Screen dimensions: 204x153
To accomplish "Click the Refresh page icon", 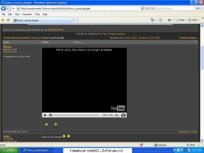I will click(x=147, y=8).
